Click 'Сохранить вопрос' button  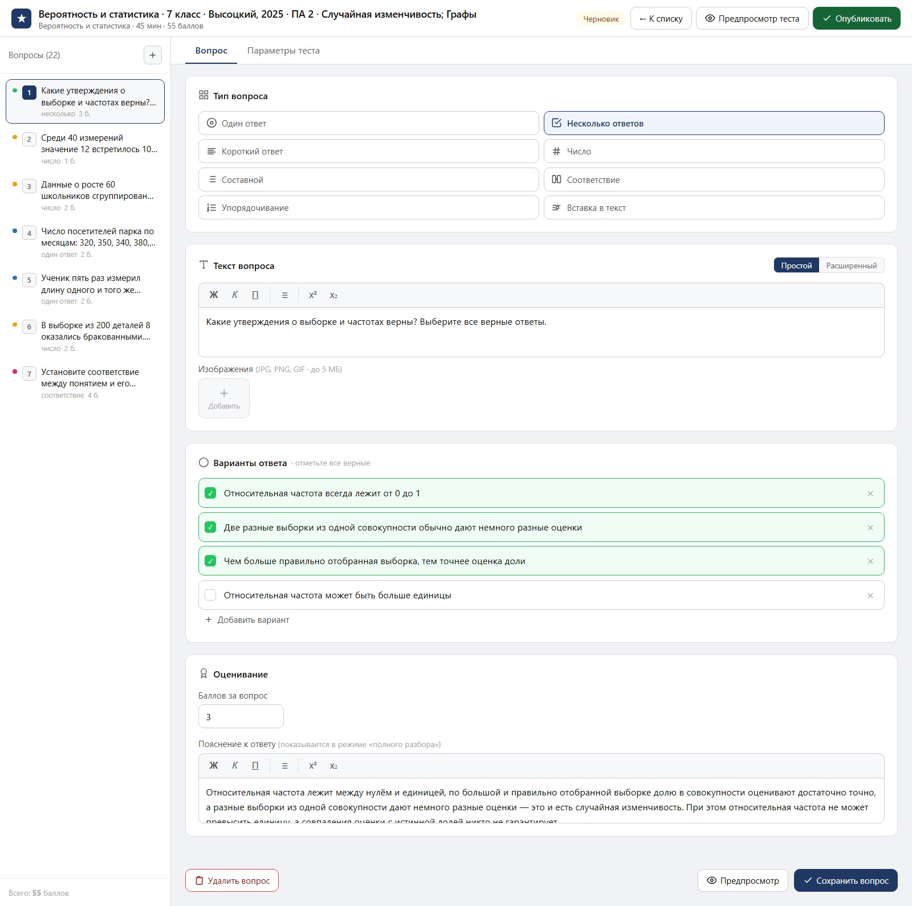(x=846, y=880)
